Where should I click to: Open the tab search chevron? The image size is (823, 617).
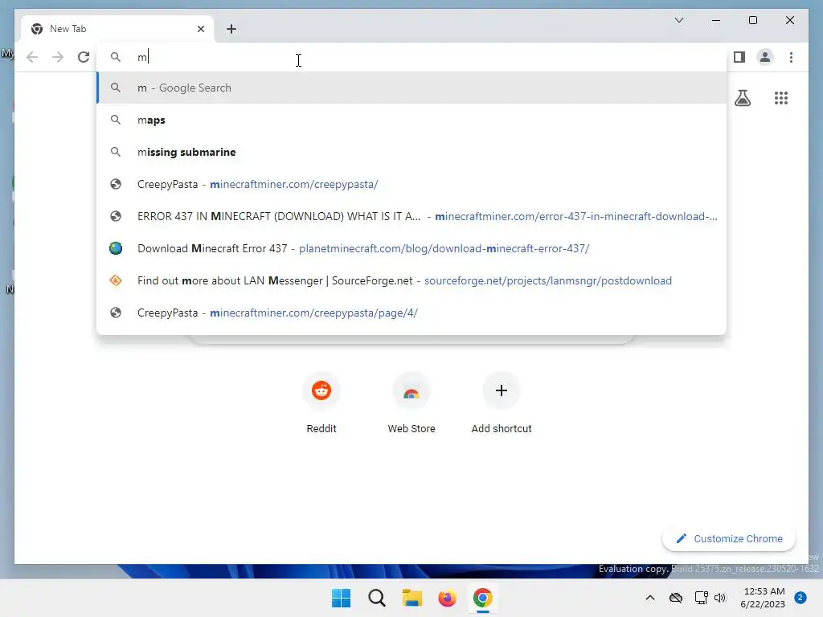coord(678,20)
